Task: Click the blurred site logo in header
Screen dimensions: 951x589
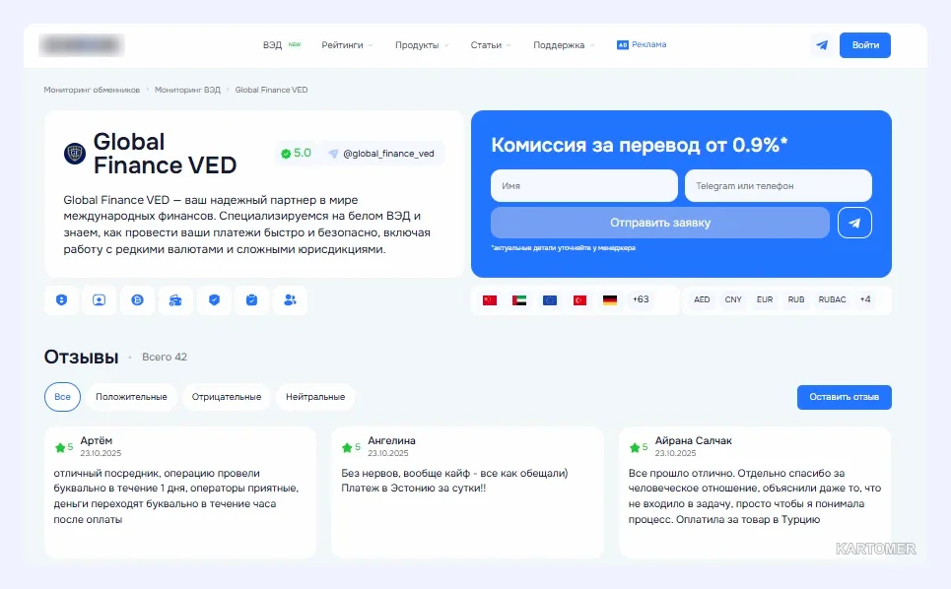Action: [81, 45]
